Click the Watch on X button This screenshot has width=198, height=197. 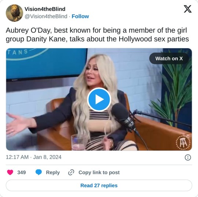coord(169,59)
